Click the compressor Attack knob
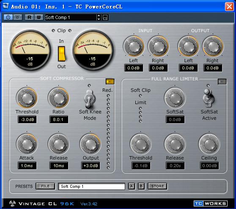 point(27,144)
